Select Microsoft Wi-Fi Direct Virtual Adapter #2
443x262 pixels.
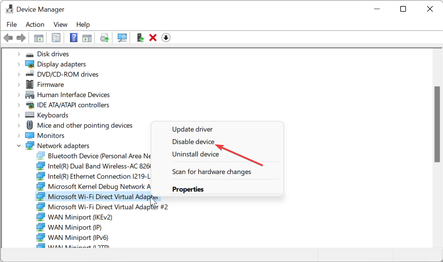pos(108,207)
